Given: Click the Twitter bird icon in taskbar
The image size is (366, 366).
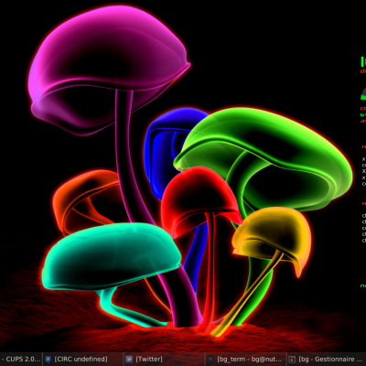Looking at the screenshot, I should coord(129,360).
